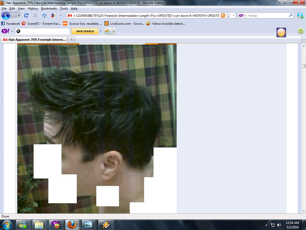Image resolution: width=306 pixels, height=230 pixels.
Task: Open the list all tabs dropdown
Action: coord(303,40)
